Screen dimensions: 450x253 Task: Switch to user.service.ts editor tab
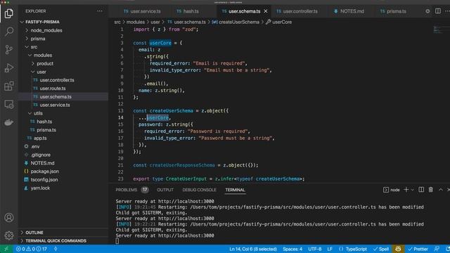tap(142, 11)
